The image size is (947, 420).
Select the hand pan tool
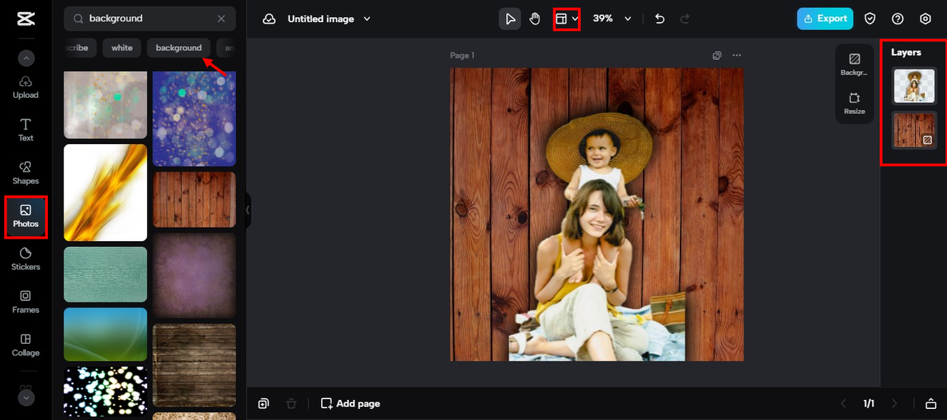(535, 18)
